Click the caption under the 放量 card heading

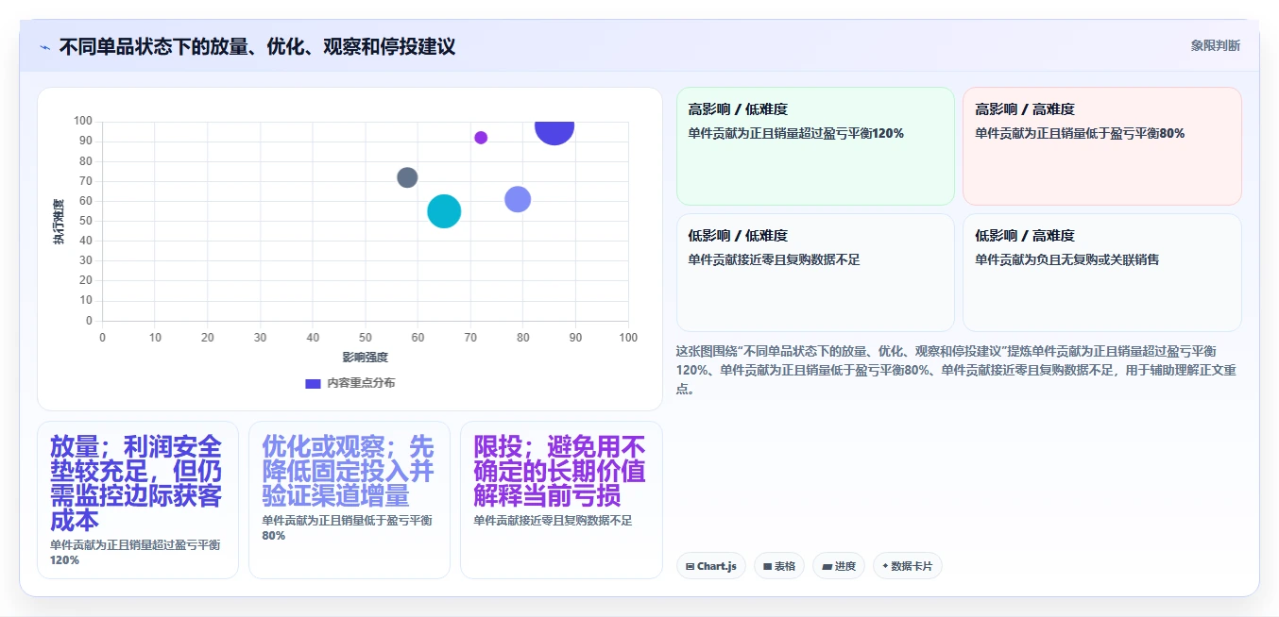point(135,553)
